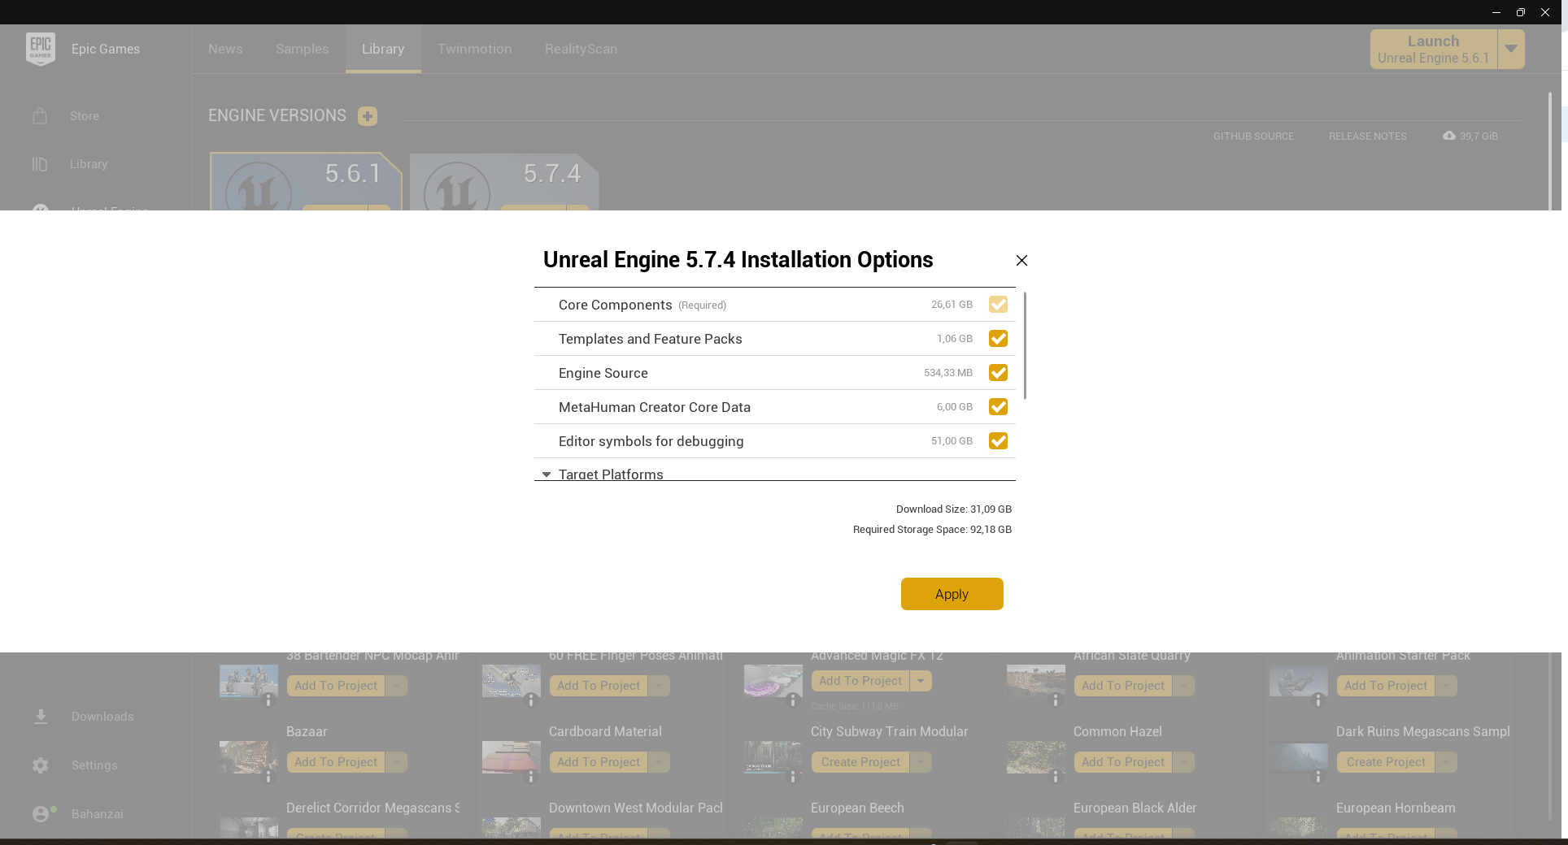Minimize the Epic Games Launcher window
This screenshot has width=1568, height=845.
point(1496,12)
